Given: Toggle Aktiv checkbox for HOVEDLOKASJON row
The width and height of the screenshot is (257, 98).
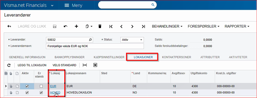Looking at the screenshot, I should click(27, 93).
